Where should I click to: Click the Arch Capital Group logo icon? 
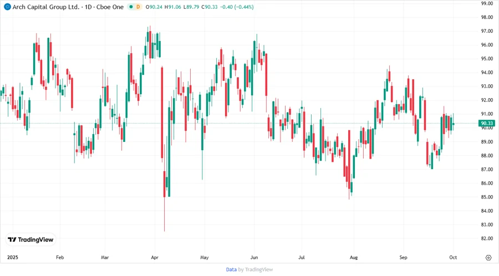7,7
